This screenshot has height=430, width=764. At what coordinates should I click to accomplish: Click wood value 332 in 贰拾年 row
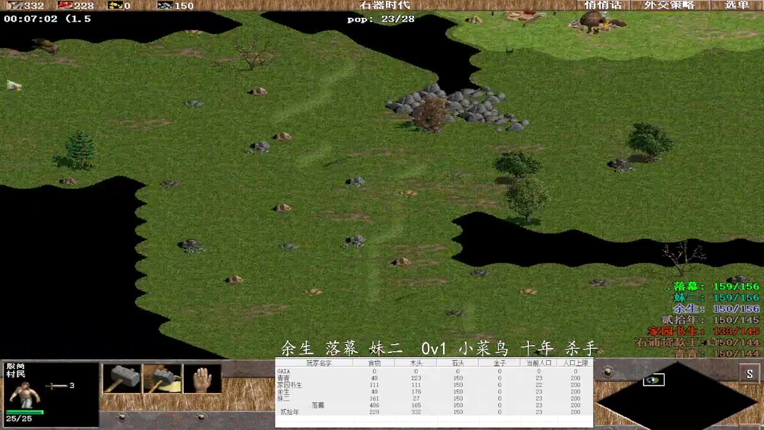416,412
